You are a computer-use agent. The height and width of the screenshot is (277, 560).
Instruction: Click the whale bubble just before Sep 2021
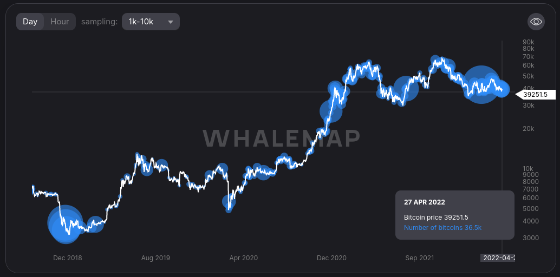point(405,89)
